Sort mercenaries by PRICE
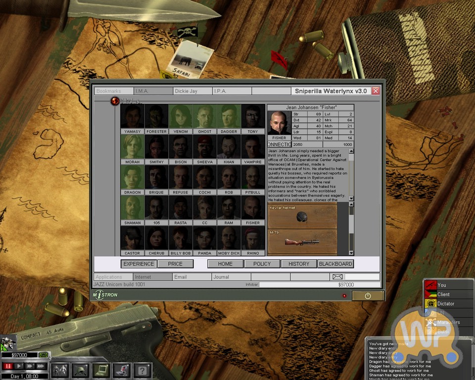 175,264
